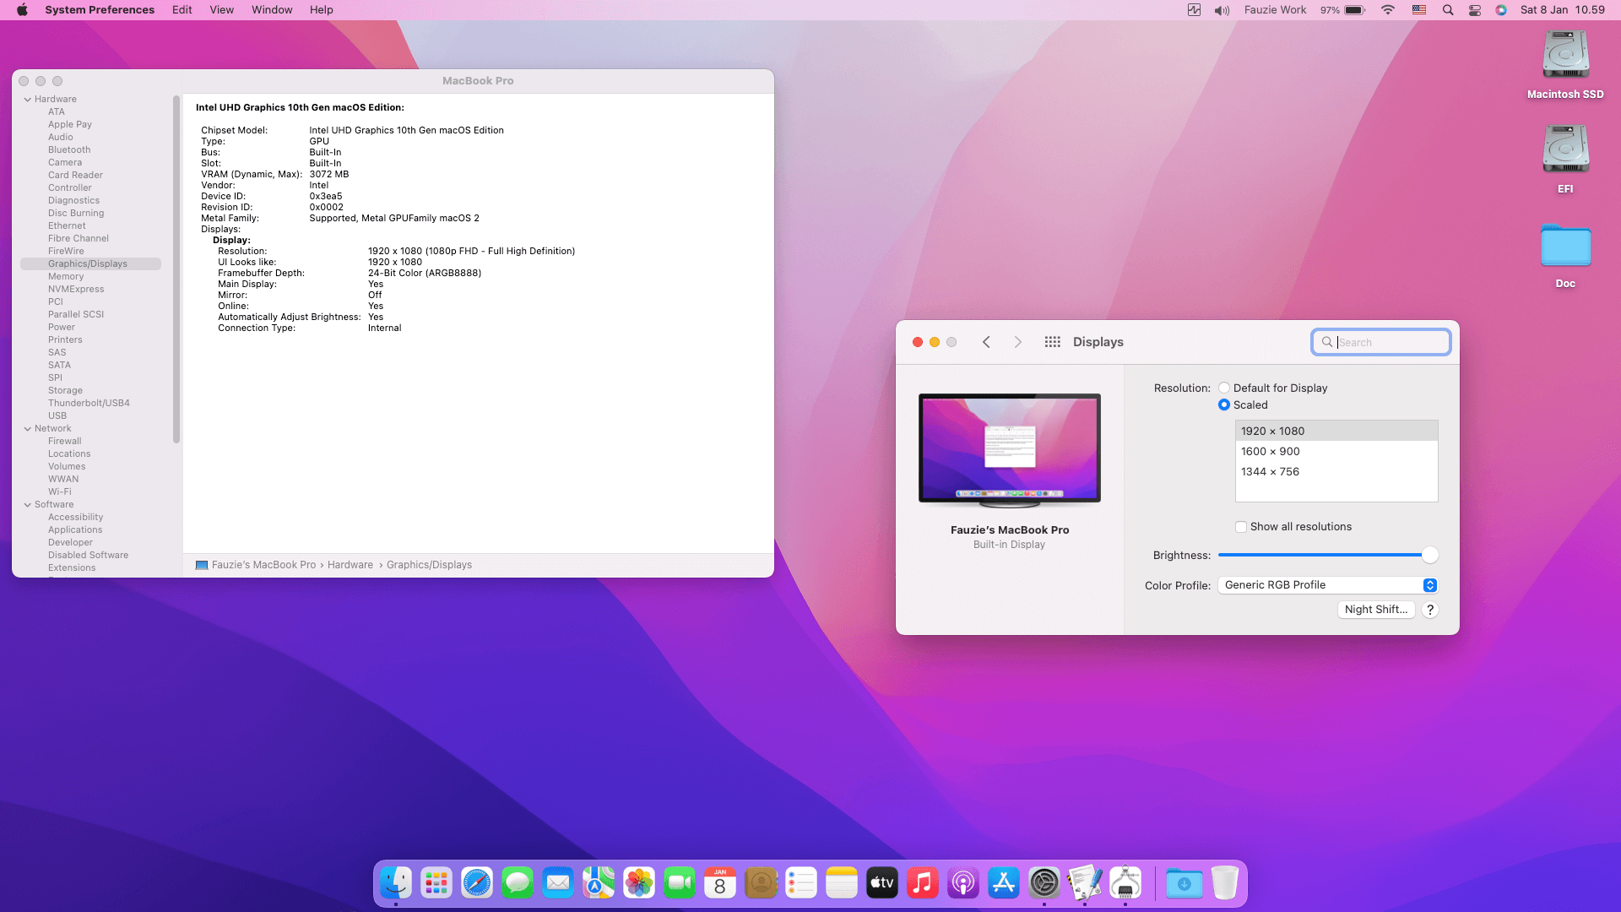Select Storage in the sidebar

pyautogui.click(x=65, y=391)
